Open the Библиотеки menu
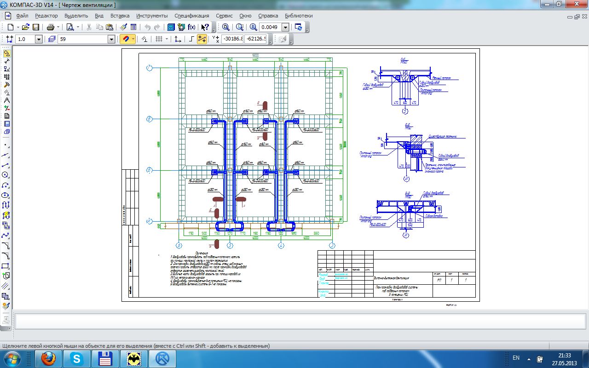589x368 pixels. (x=299, y=16)
